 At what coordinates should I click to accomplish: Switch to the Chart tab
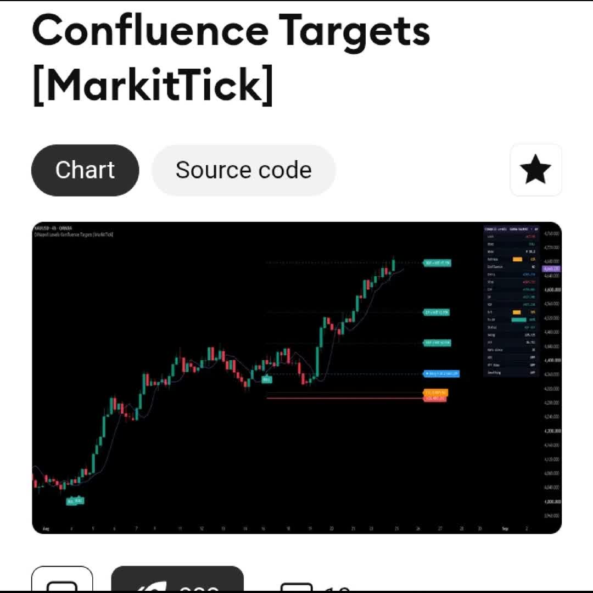pyautogui.click(x=85, y=170)
